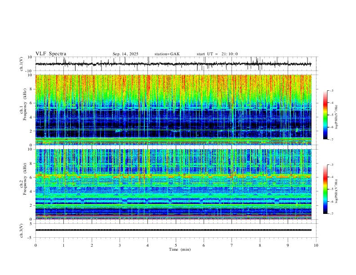Image resolution: width=356 pixels, height=275 pixels.
Task: Click time axis tick label "1"
Action: coord(63,245)
